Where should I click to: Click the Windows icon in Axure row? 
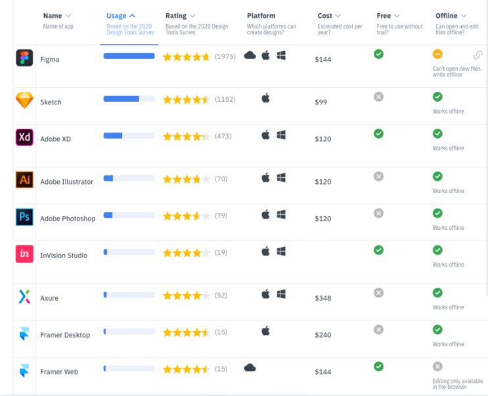[281, 294]
